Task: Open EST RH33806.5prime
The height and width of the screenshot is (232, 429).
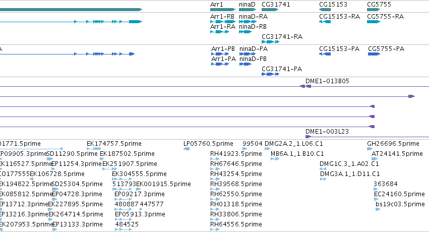Action: [236, 214]
